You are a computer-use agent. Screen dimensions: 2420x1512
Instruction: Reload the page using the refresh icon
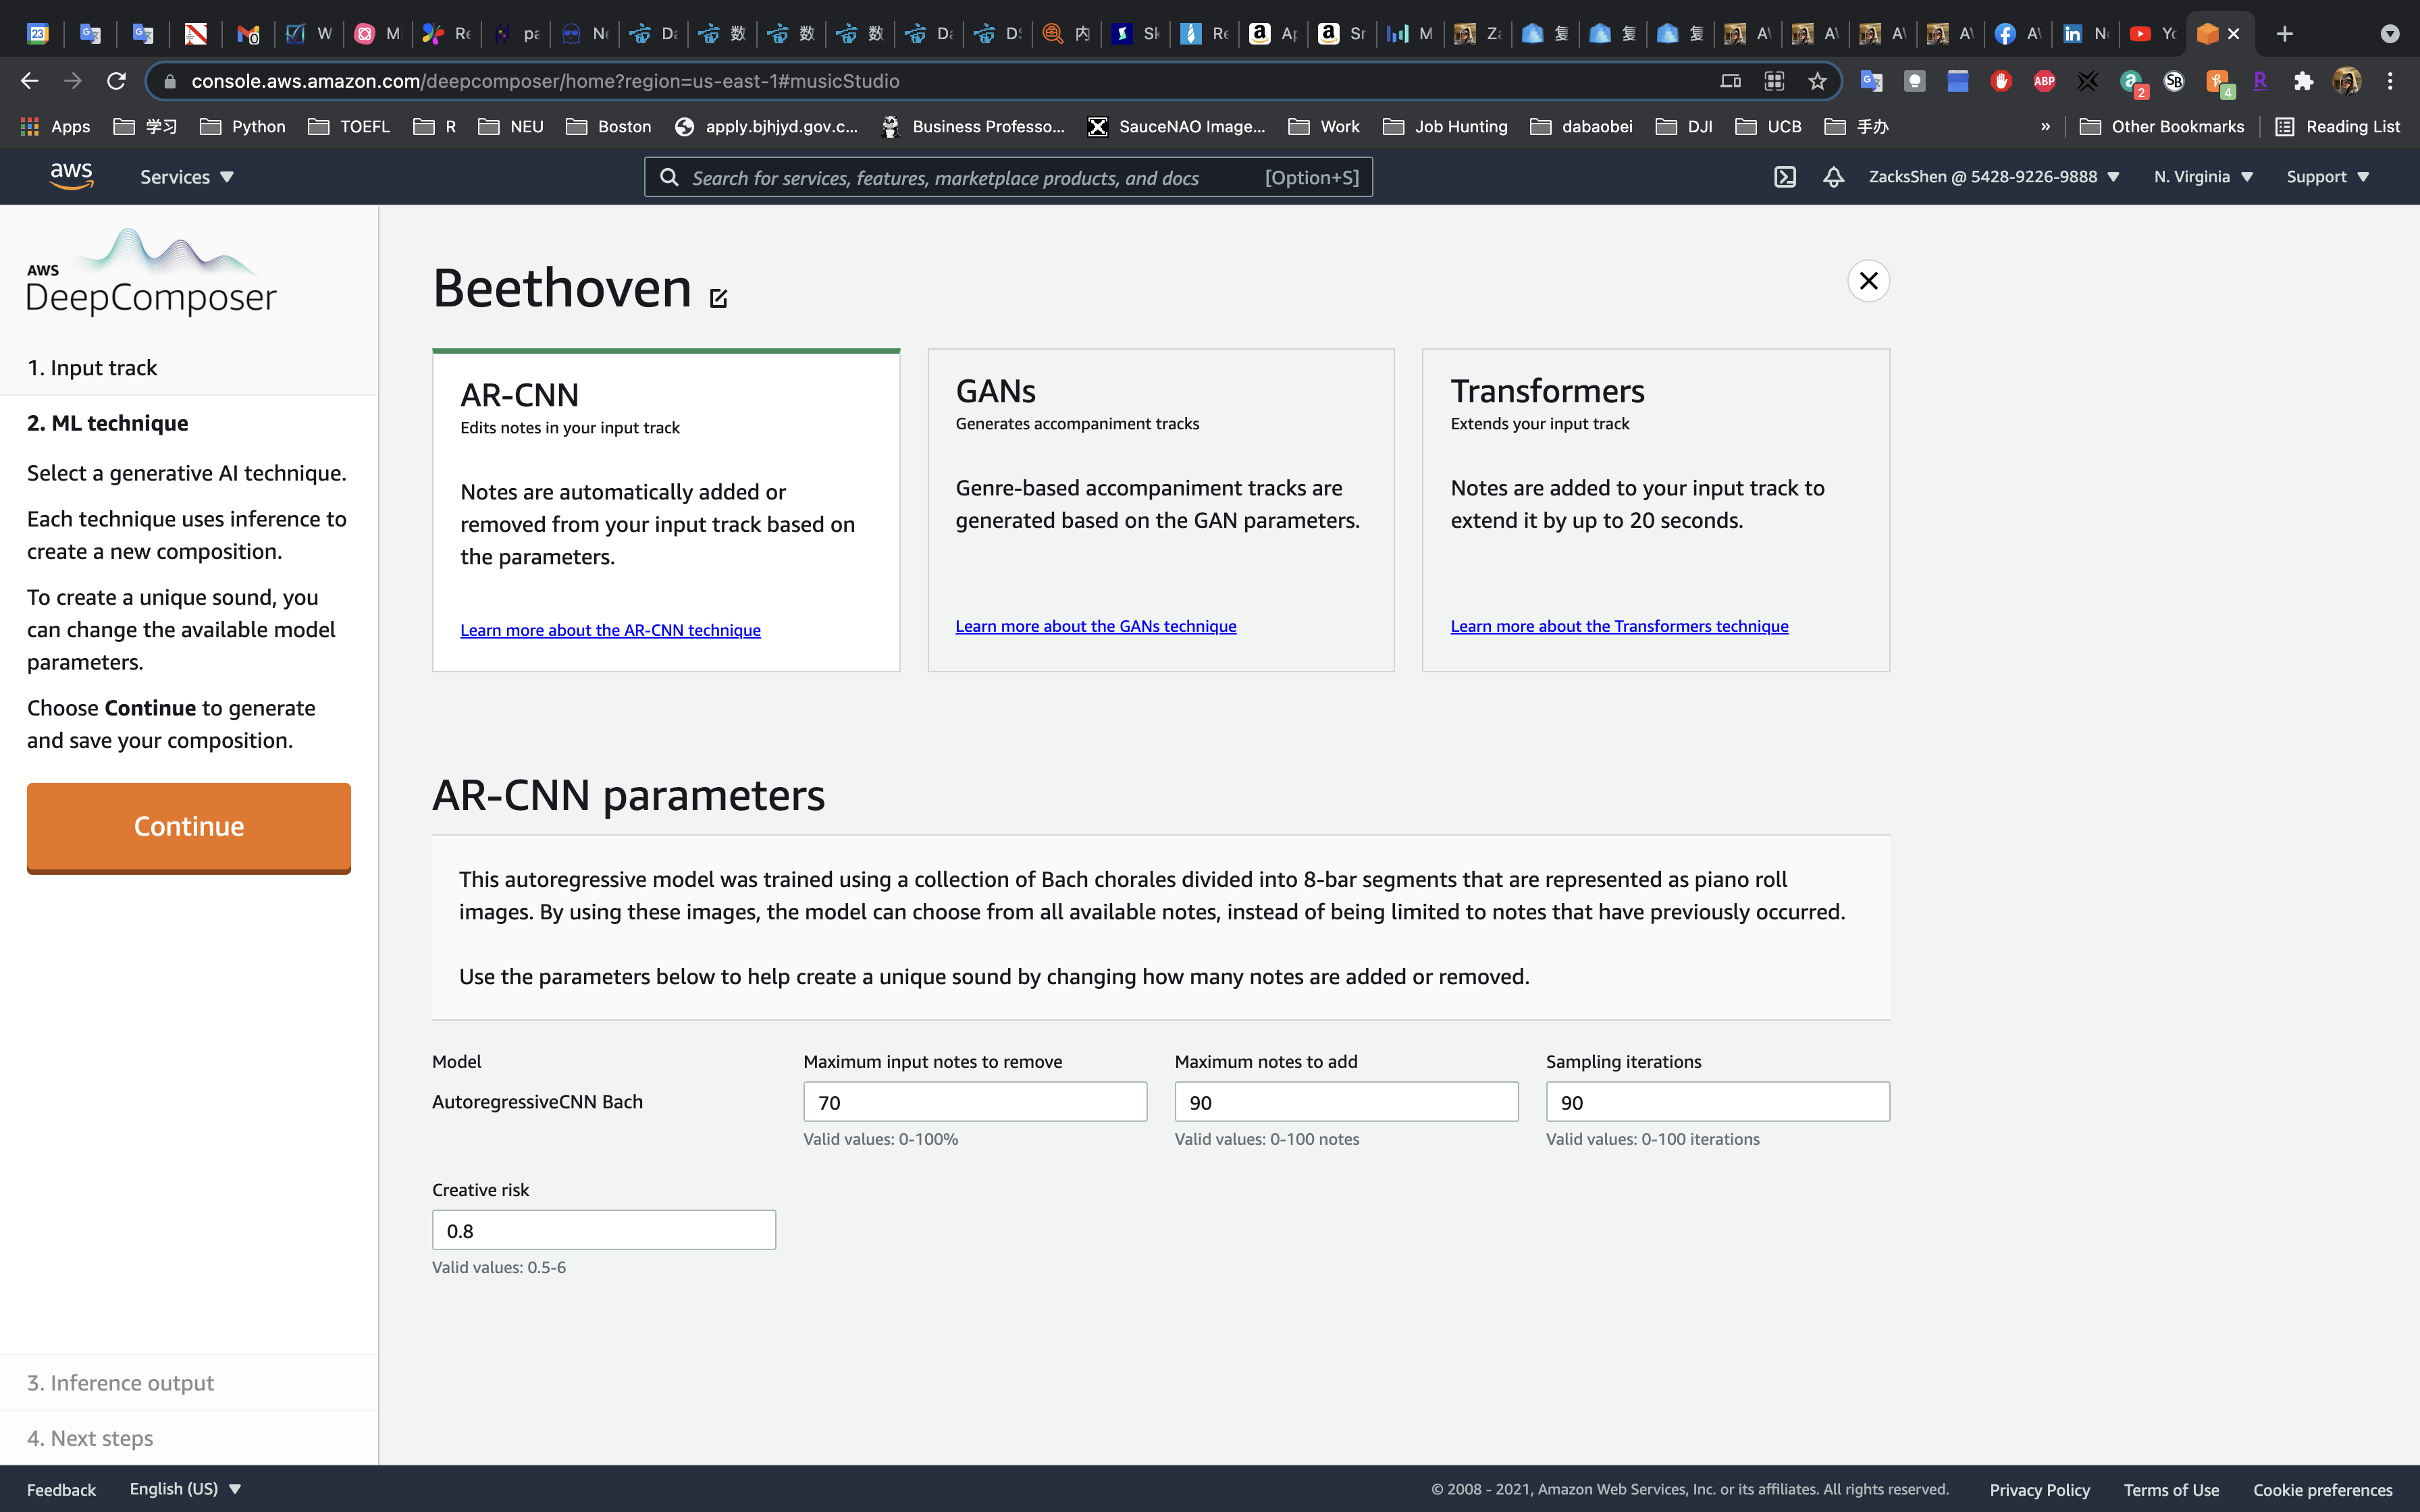116,81
